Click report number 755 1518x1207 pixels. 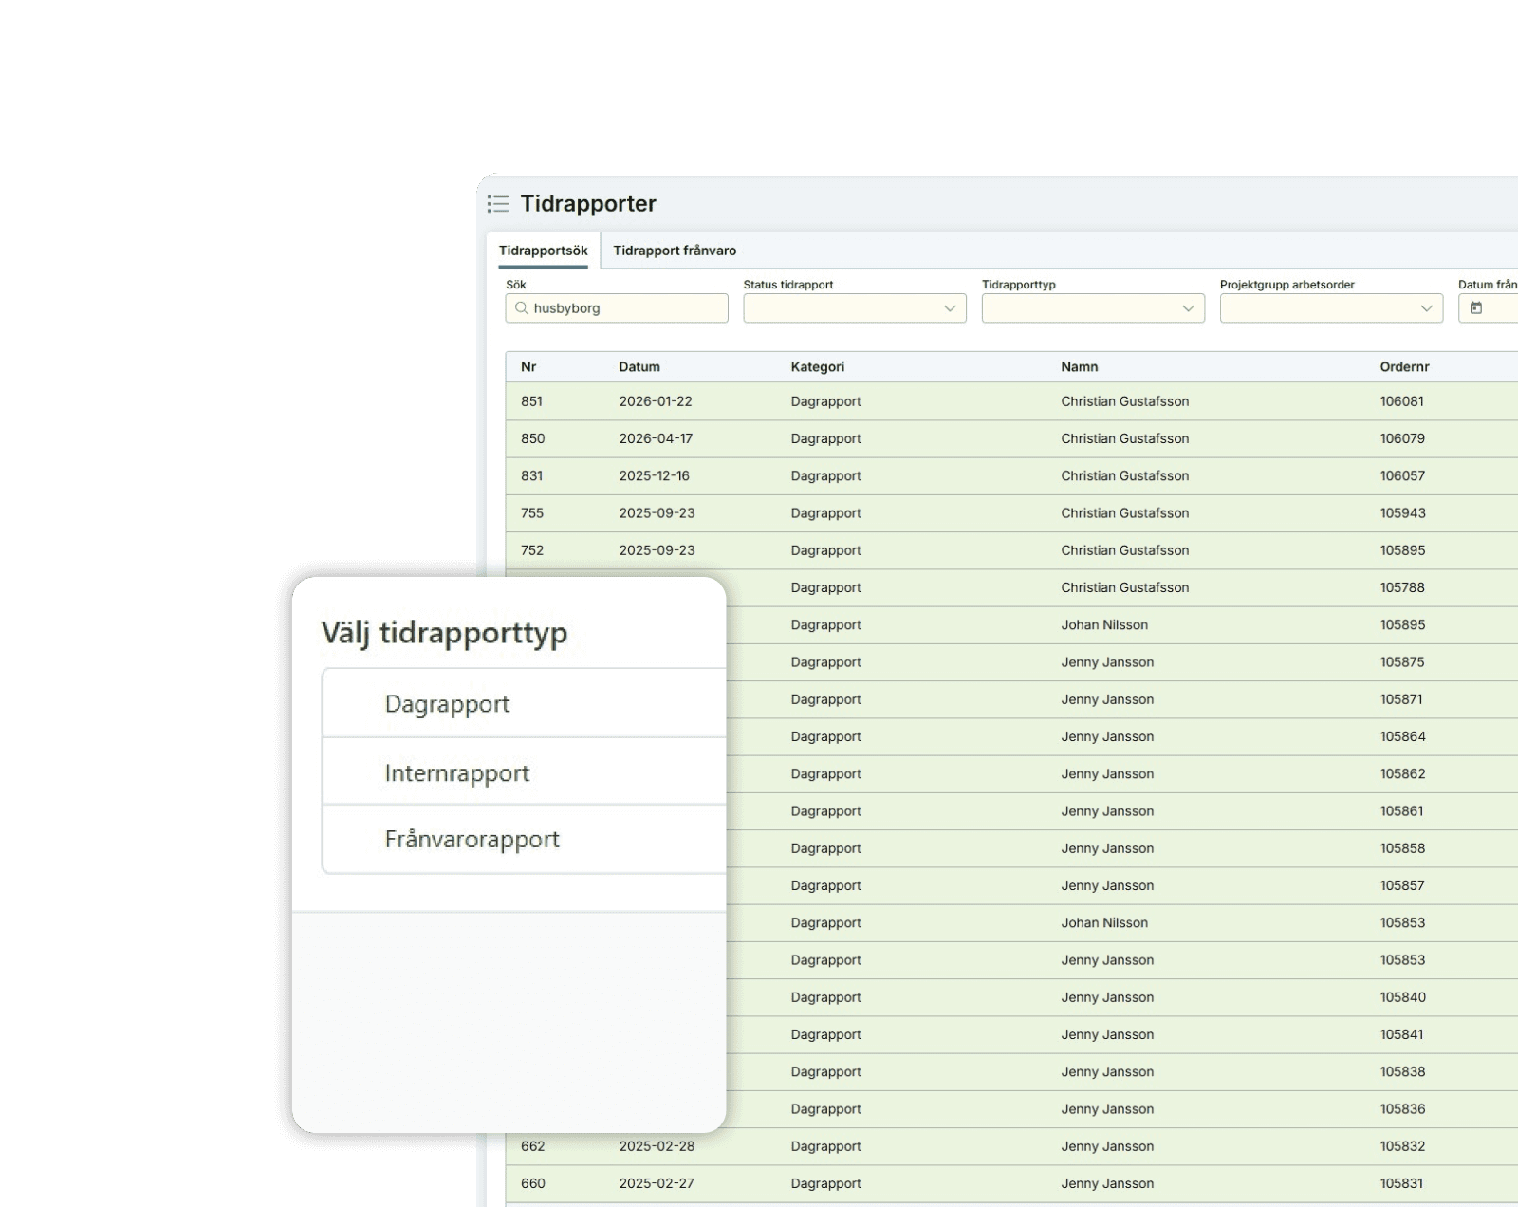[x=532, y=513]
